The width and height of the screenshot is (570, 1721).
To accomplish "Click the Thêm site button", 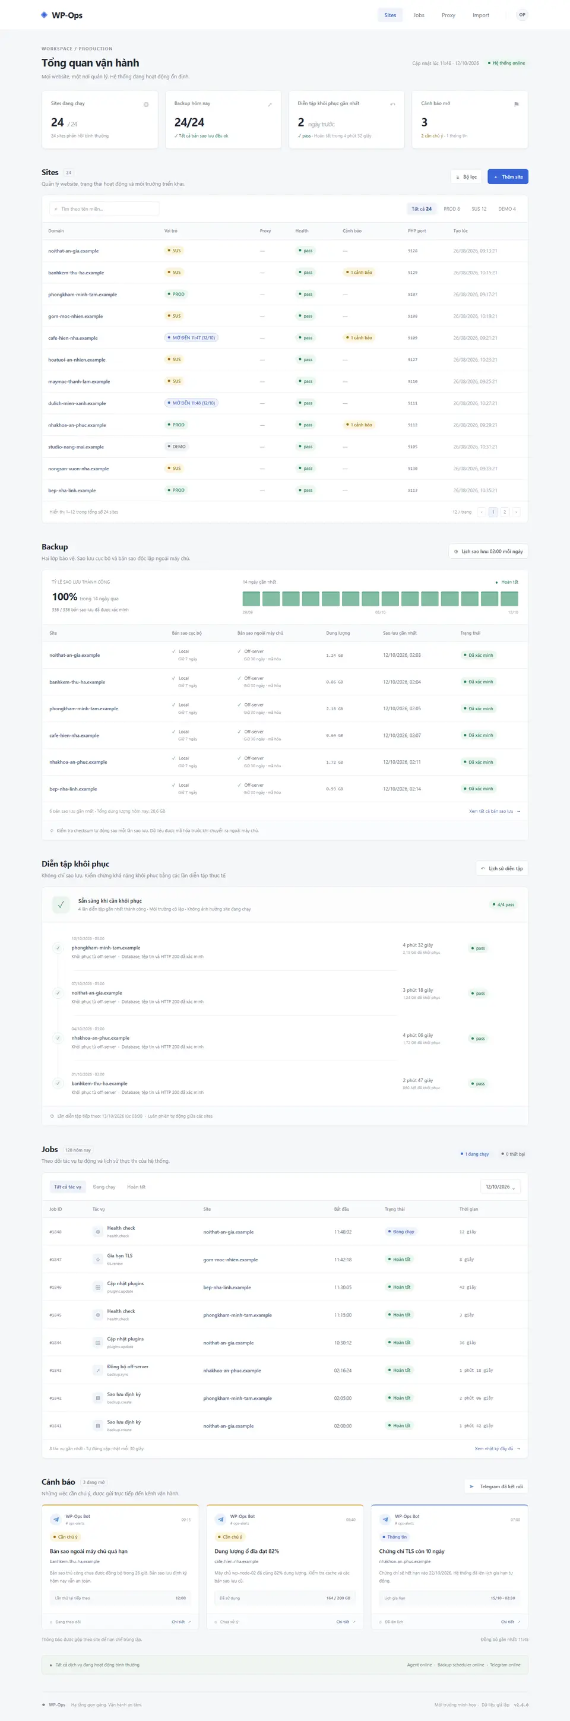I will point(508,177).
